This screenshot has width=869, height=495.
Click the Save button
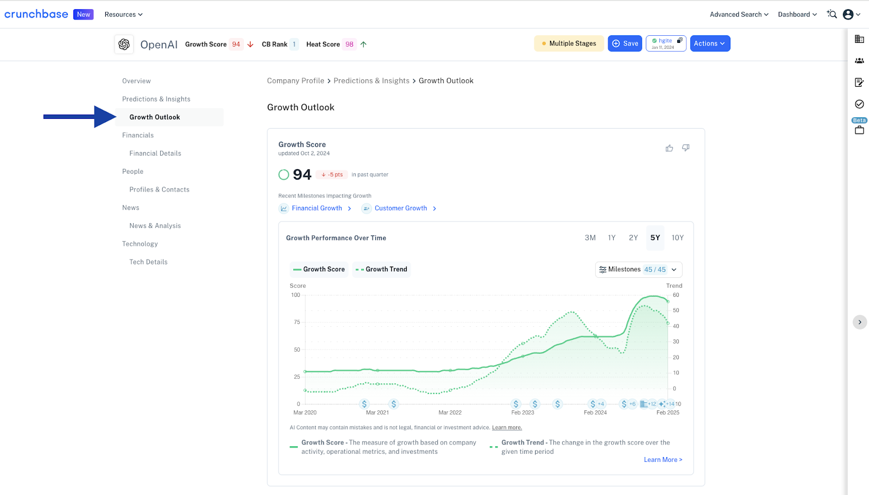pyautogui.click(x=625, y=43)
